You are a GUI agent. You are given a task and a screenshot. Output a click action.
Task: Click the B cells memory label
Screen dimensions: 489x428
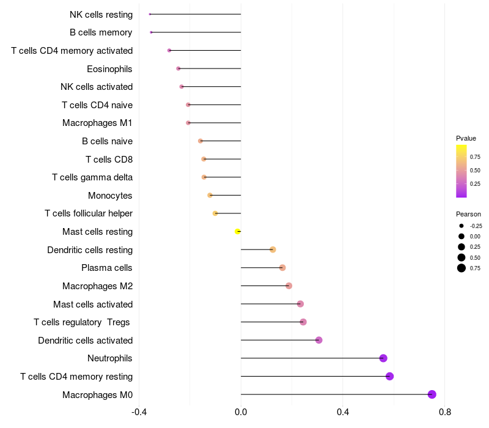(x=101, y=32)
